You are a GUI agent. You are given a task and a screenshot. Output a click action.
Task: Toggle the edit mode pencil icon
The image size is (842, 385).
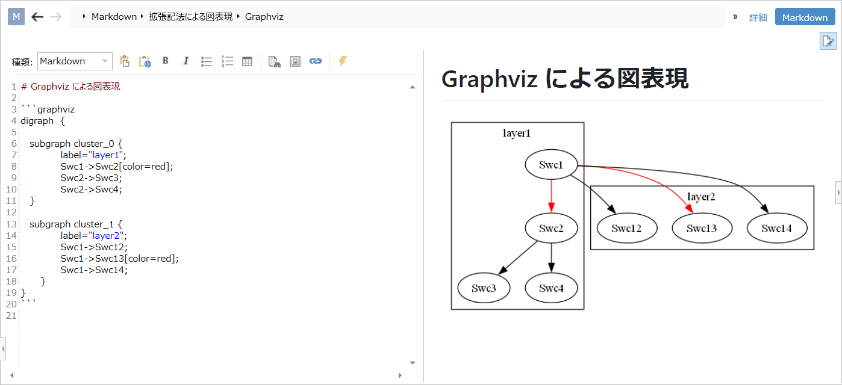(828, 41)
